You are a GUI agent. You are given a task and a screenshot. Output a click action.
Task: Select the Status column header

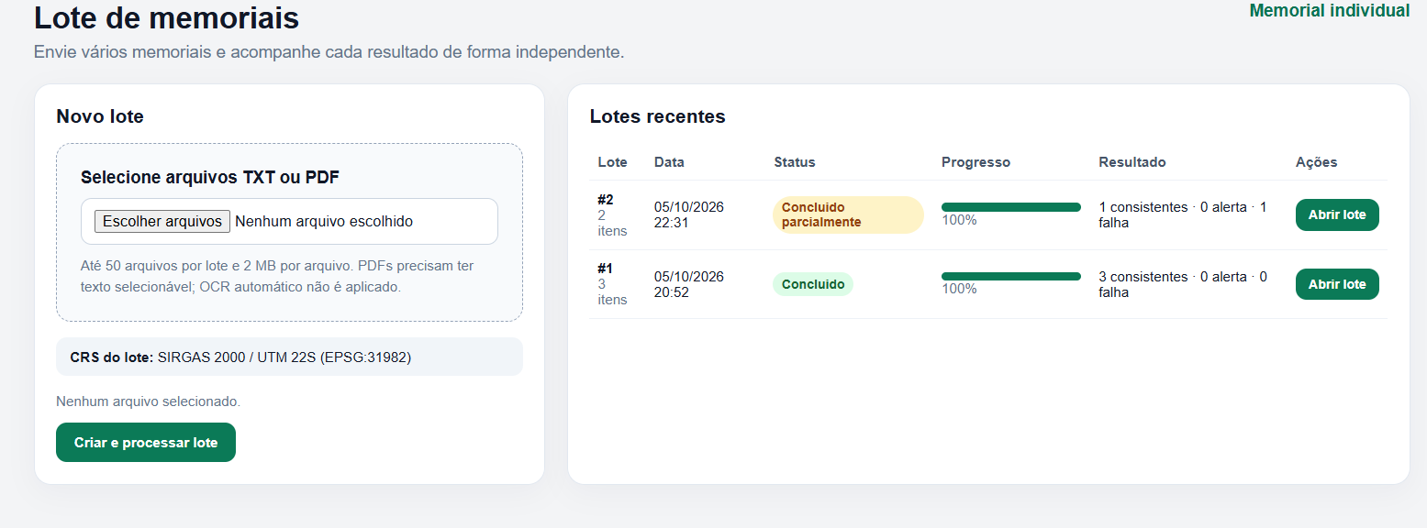[x=795, y=162]
